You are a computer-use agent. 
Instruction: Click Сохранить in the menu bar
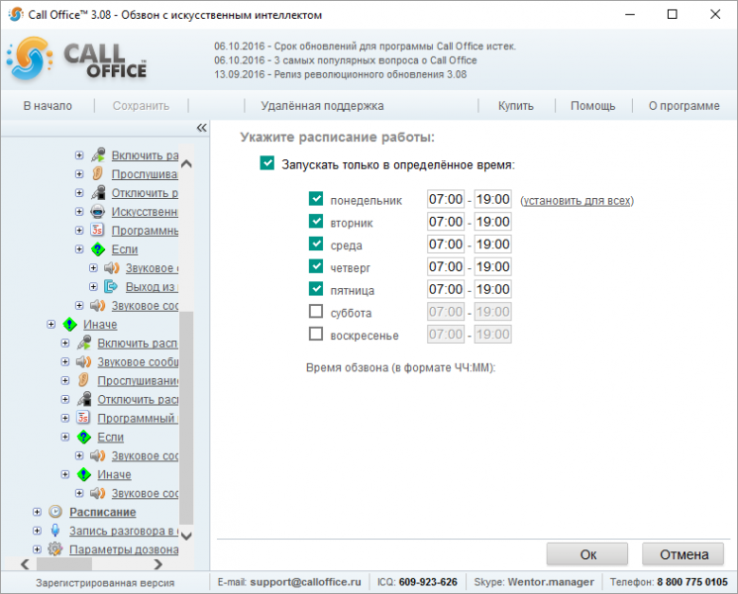(x=141, y=106)
